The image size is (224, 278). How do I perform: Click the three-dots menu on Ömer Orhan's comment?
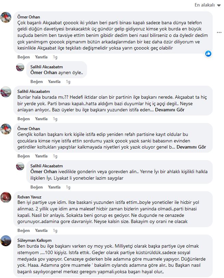[219, 32]
